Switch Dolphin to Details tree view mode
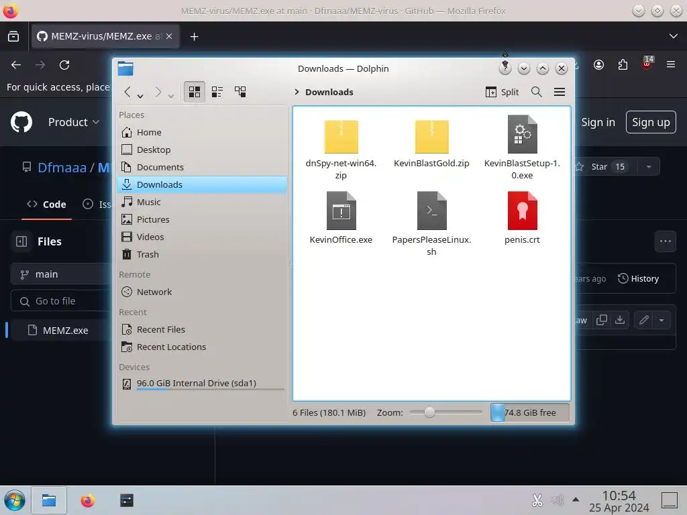Image resolution: width=687 pixels, height=515 pixels. [240, 91]
